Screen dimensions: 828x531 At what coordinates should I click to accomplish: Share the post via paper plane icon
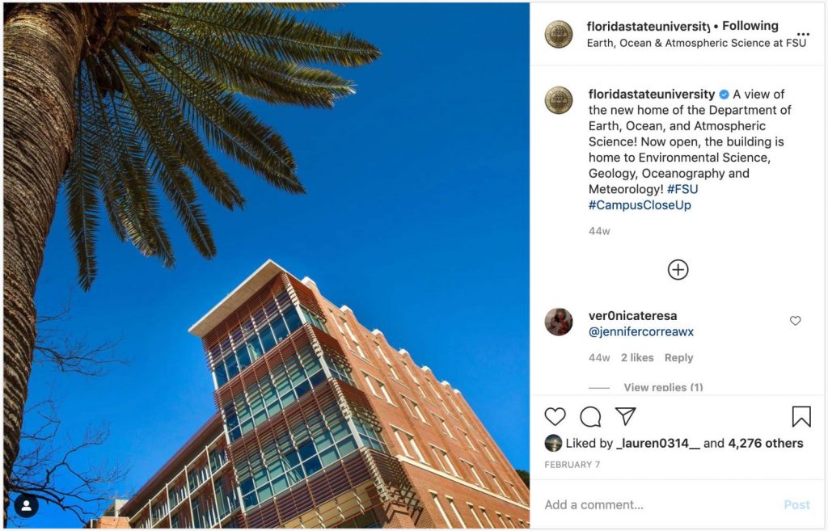tap(625, 416)
